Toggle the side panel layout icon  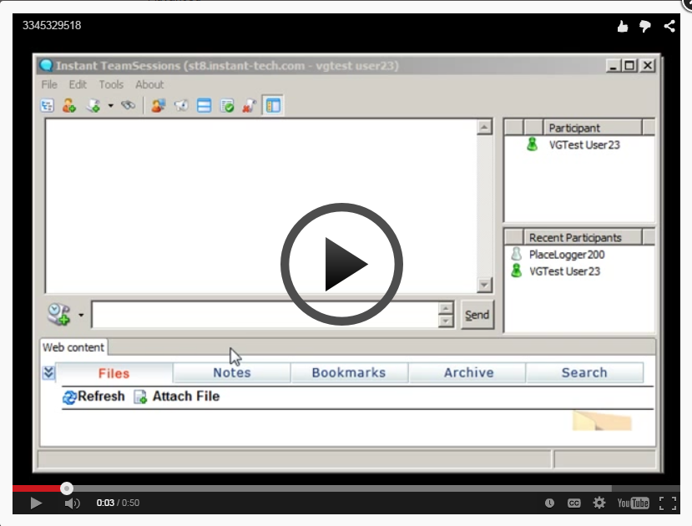(x=273, y=105)
